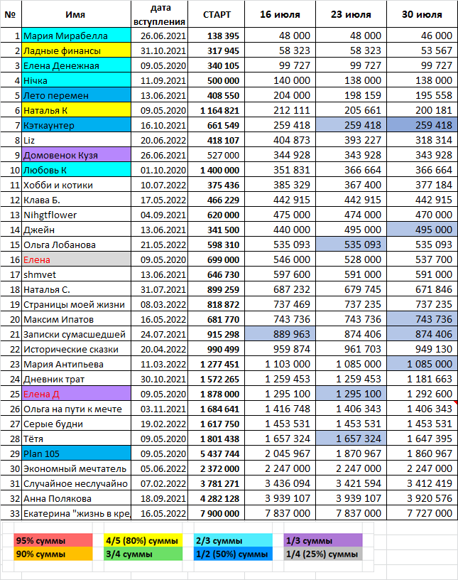Select the start value '5 437 744'
Screen dimensions: 458x580
tap(217, 453)
